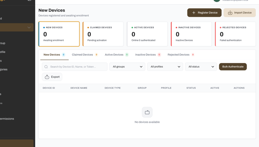
Task: Click the count badge on Claimed Devices tab
Action: point(97,55)
